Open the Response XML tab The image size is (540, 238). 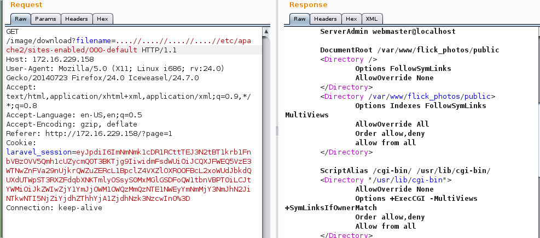372,19
